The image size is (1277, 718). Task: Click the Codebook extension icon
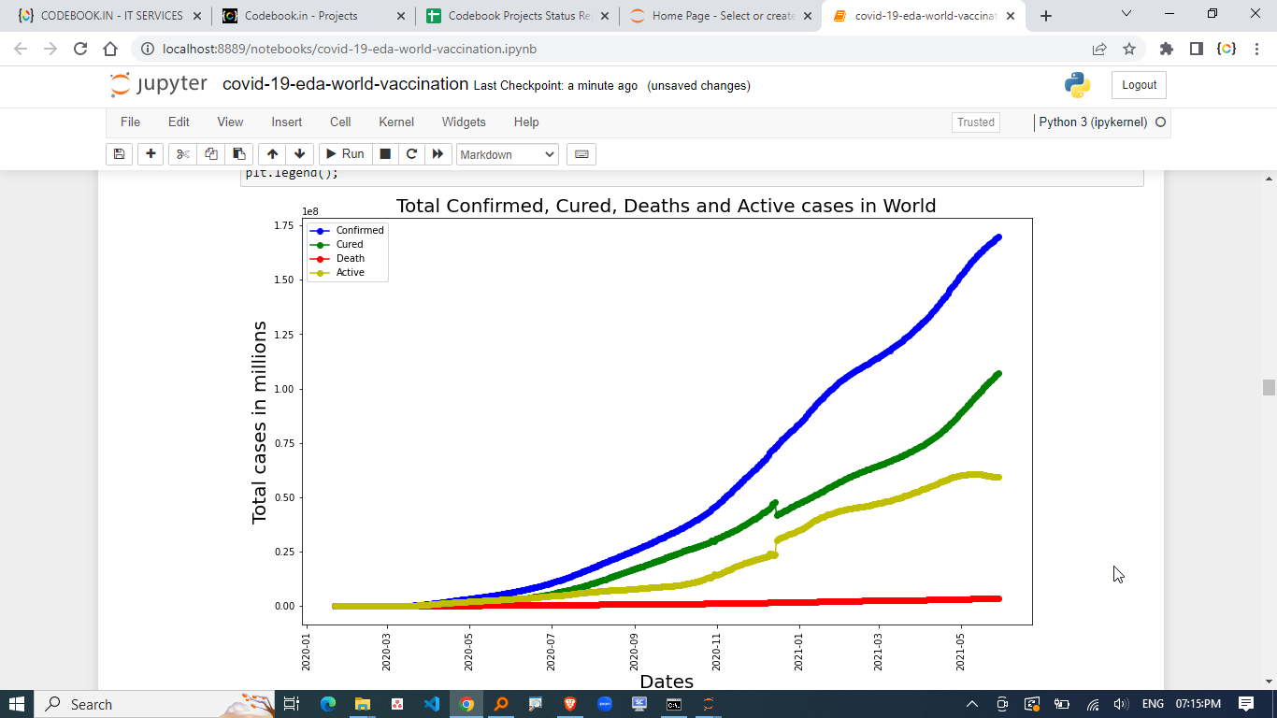1226,49
